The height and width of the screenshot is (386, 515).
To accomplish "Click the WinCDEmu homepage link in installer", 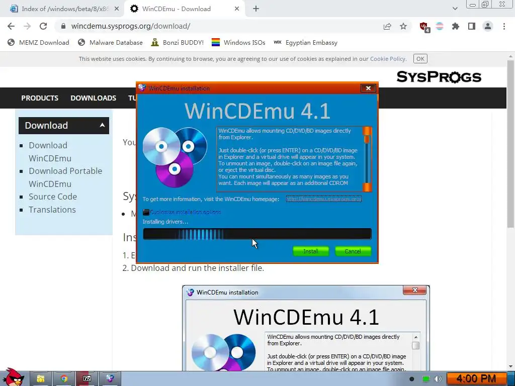I will click(323, 199).
